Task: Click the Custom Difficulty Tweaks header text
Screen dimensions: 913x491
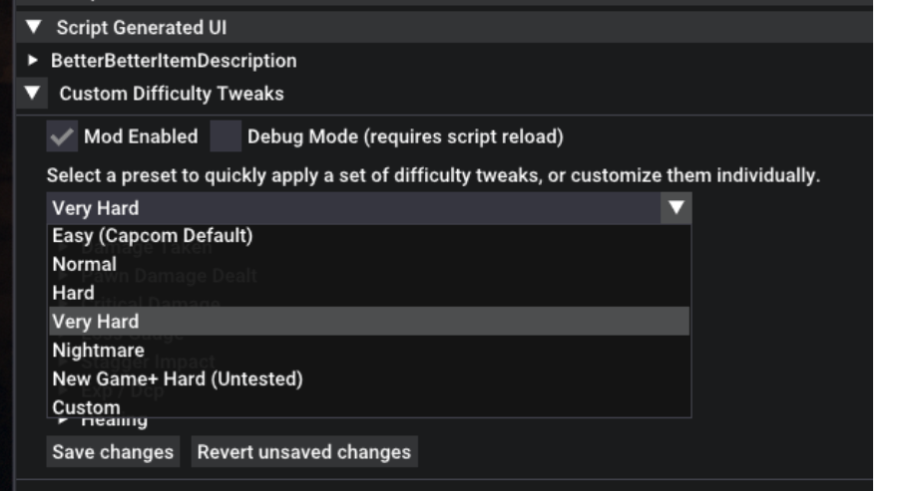Action: (172, 94)
